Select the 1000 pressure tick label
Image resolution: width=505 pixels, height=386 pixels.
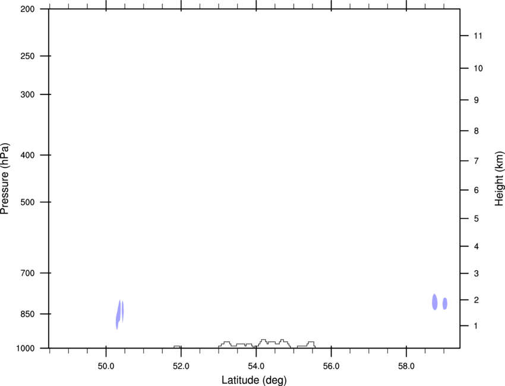pos(26,349)
